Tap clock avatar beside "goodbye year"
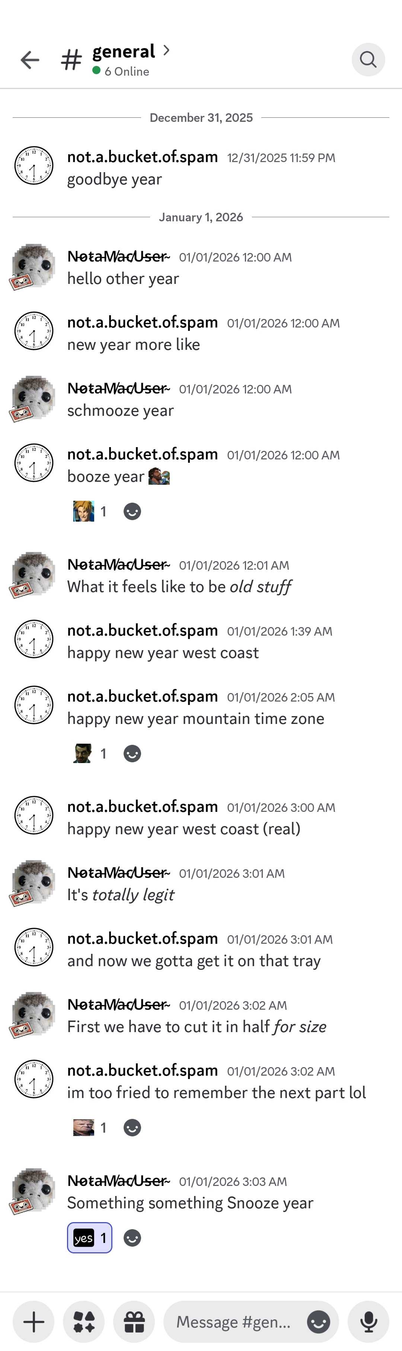Image resolution: width=402 pixels, height=1351 pixels. [33, 166]
